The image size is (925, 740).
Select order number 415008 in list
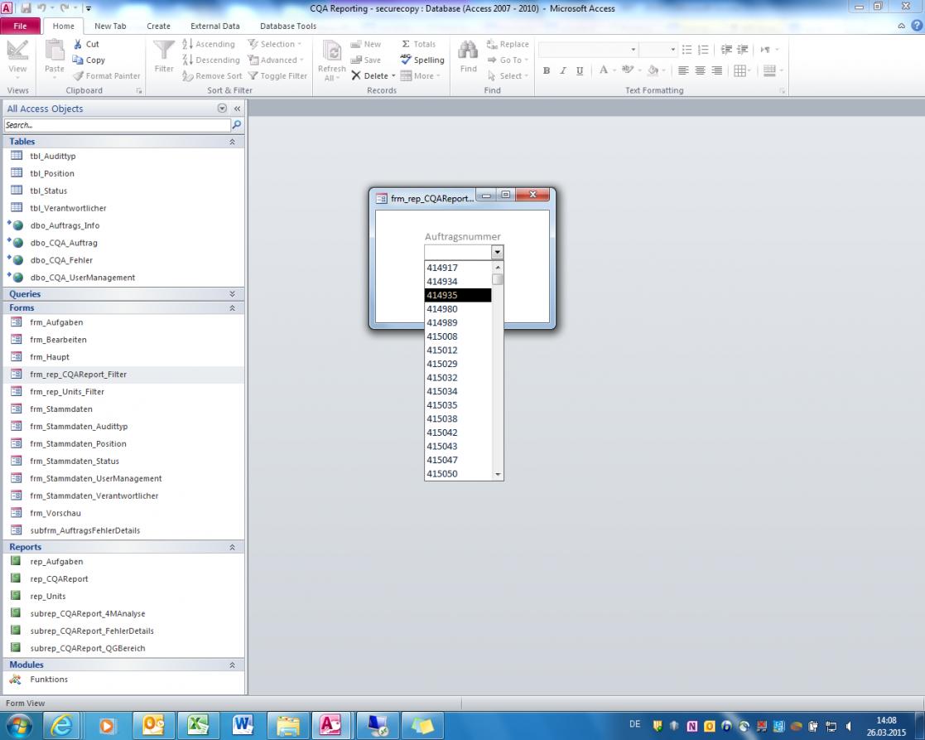point(442,336)
